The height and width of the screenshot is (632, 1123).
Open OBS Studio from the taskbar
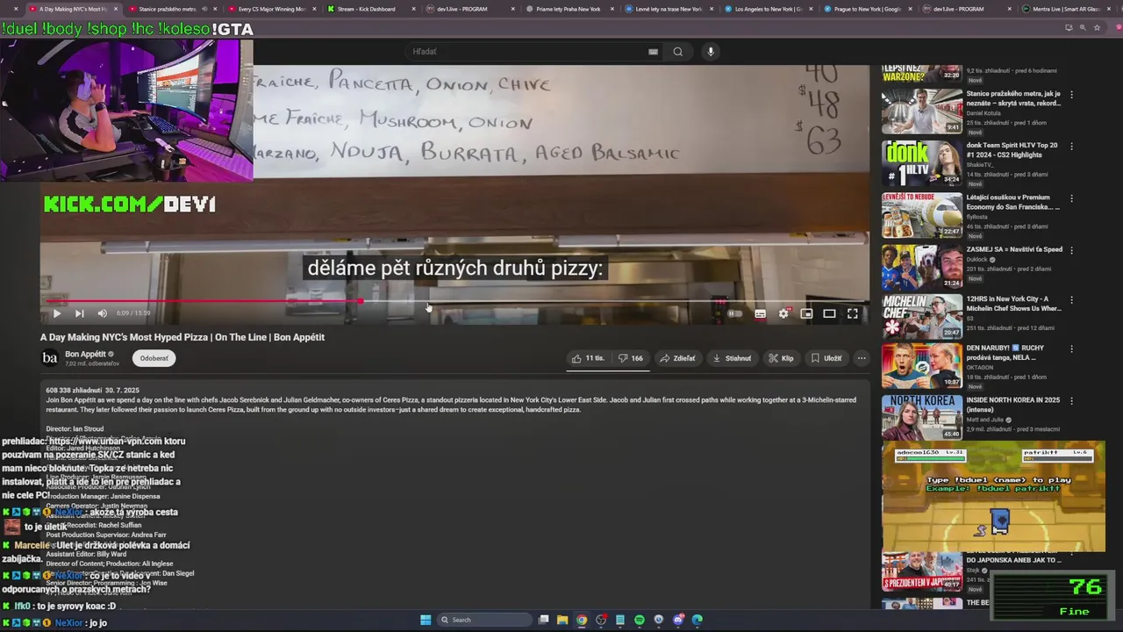click(x=601, y=620)
